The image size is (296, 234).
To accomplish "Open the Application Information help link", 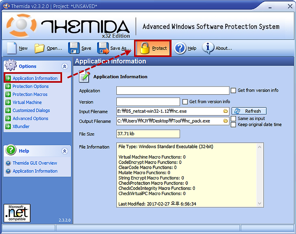I will click(35, 171).
